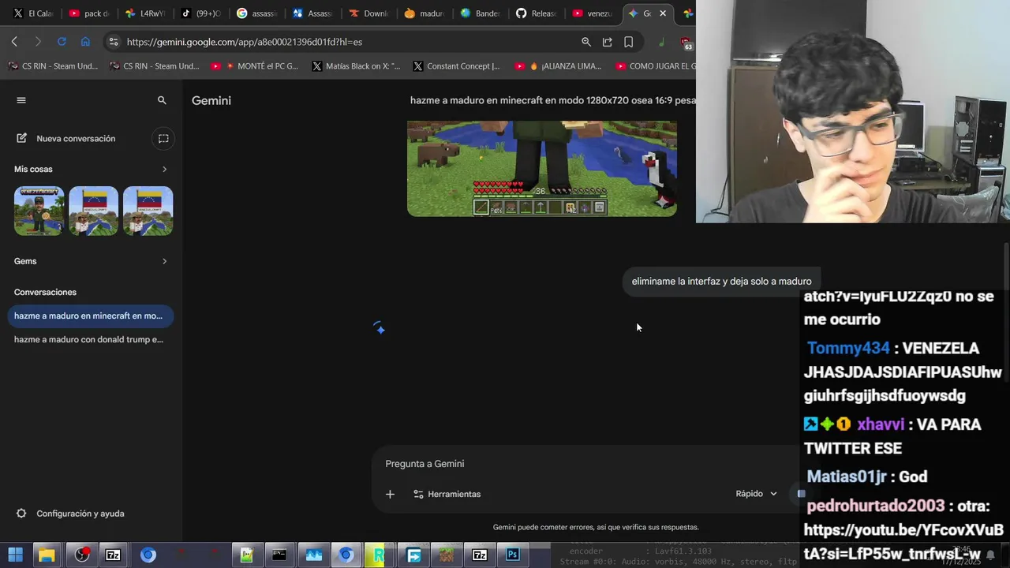Click the search conversations magnifier icon
This screenshot has height=568, width=1010.
[x=162, y=100]
